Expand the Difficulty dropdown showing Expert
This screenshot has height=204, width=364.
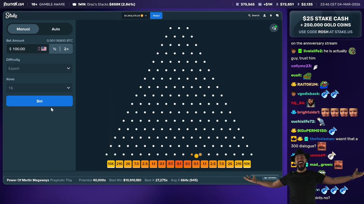[x=39, y=68]
